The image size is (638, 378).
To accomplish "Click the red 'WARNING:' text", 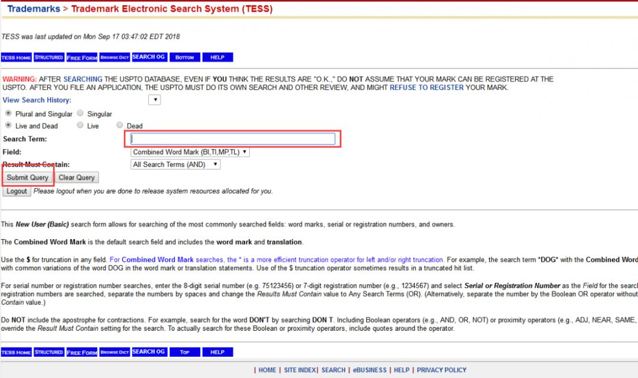I will (x=19, y=79).
